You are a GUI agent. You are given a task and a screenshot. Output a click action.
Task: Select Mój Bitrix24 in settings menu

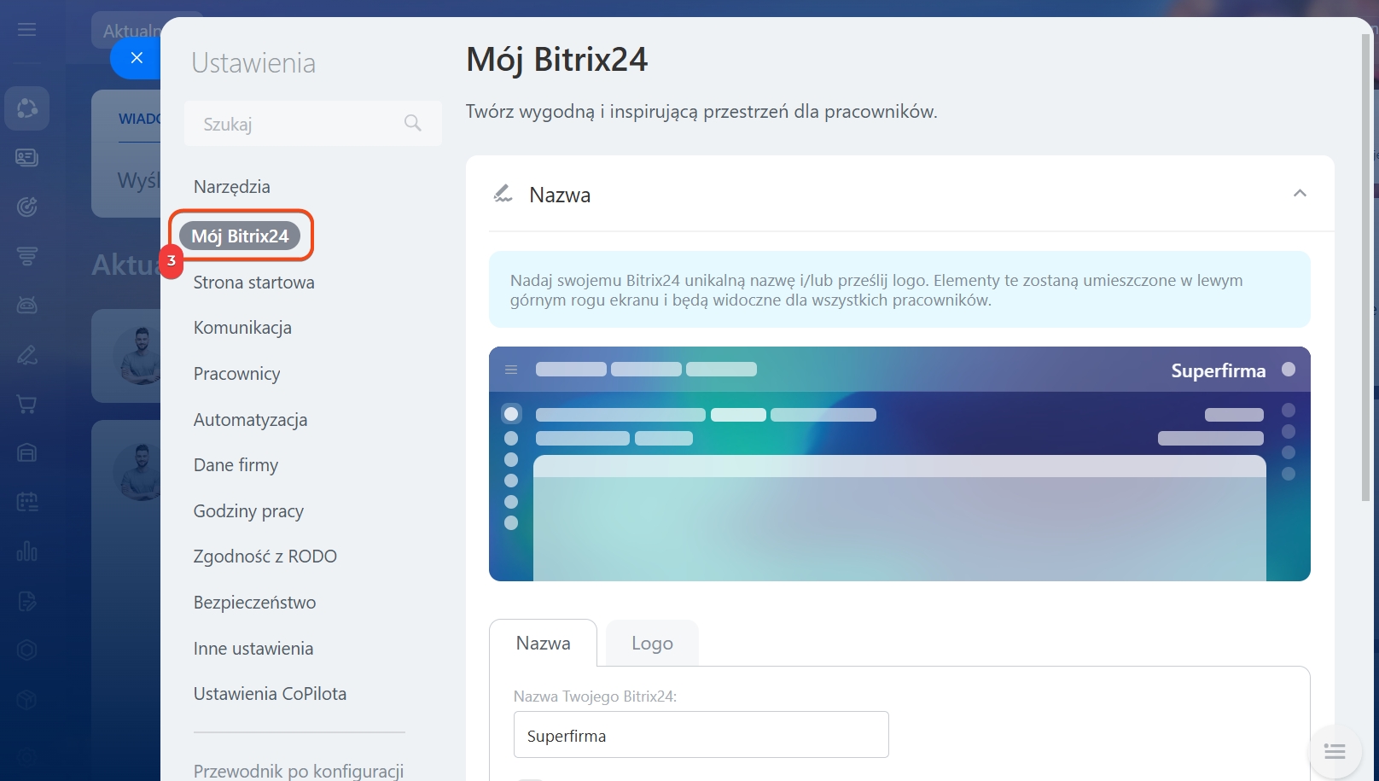pyautogui.click(x=240, y=236)
